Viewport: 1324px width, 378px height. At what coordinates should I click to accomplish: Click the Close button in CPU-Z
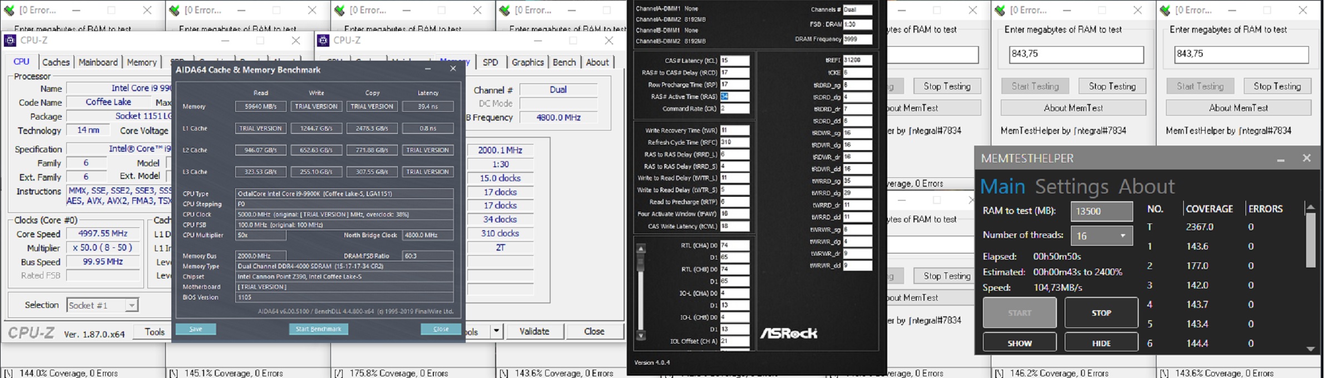pyautogui.click(x=594, y=331)
